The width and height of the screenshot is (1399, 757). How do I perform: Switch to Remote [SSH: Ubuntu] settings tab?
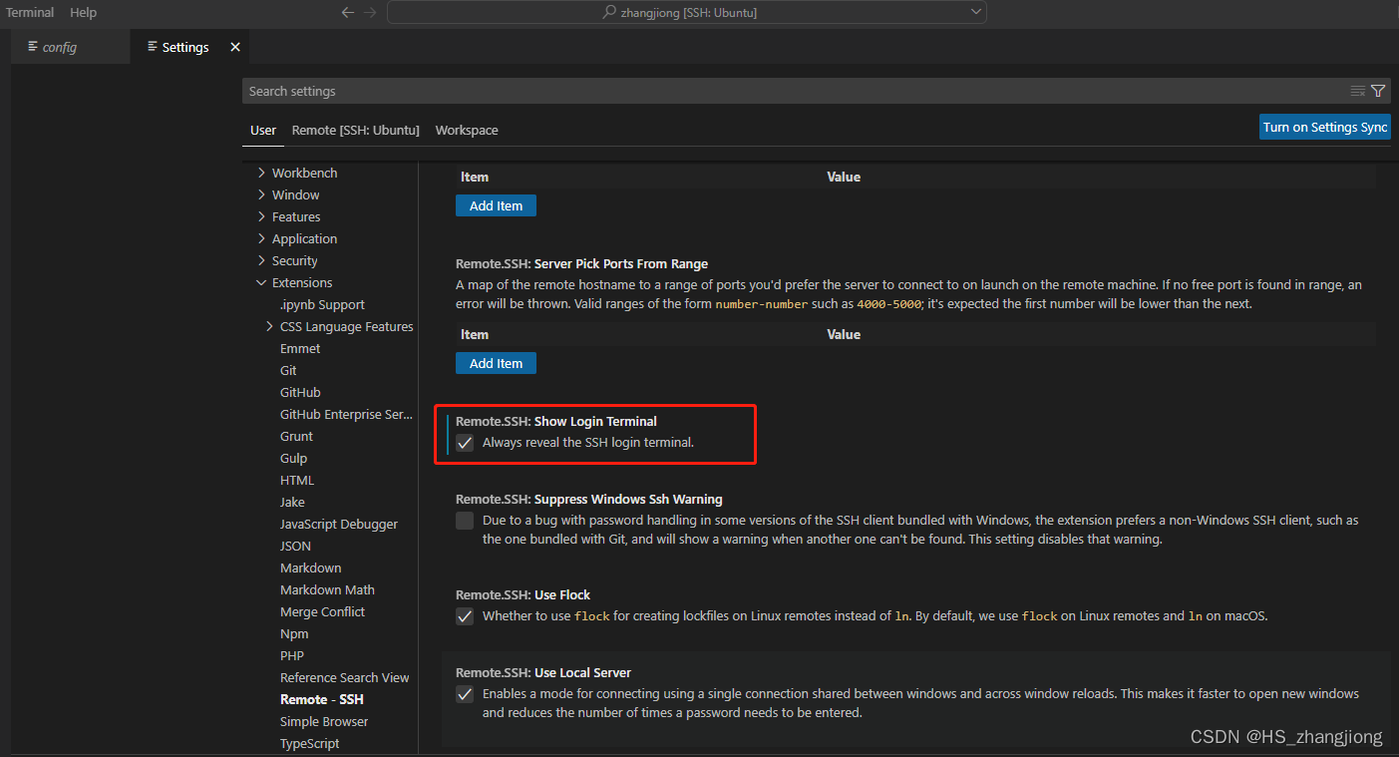tap(355, 131)
